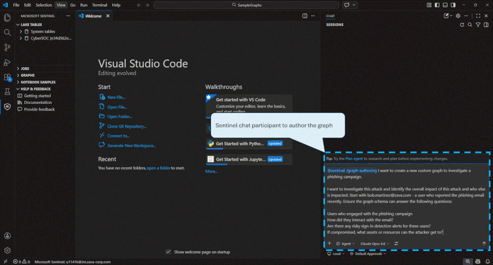The width and height of the screenshot is (493, 265).
Task: Click the Open Folder link
Action: point(120,117)
